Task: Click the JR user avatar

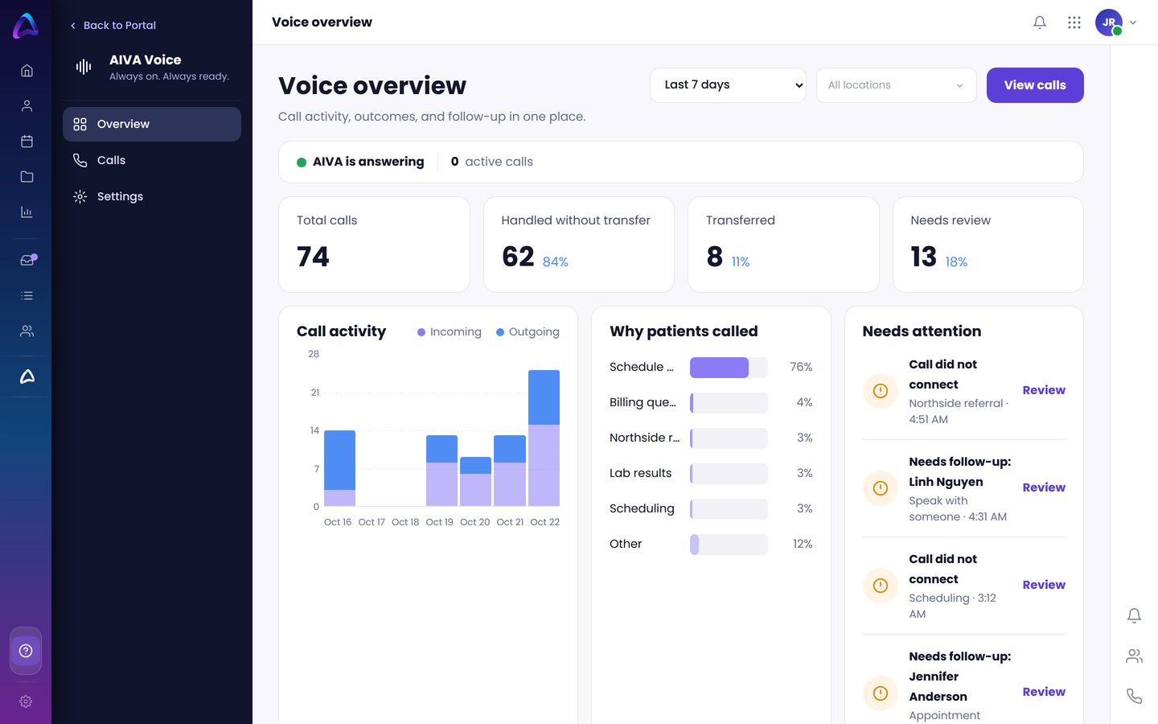Action: 1109,23
